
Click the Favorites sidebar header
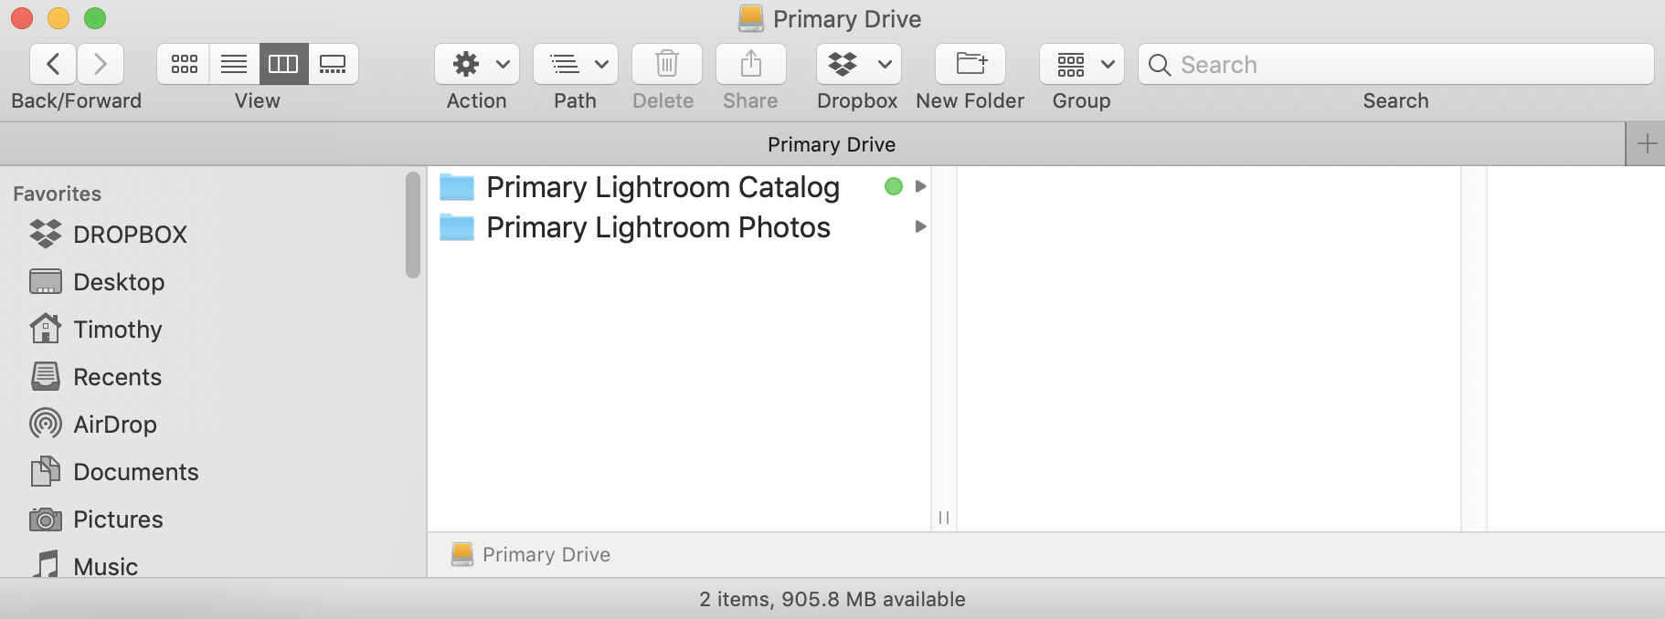[57, 194]
